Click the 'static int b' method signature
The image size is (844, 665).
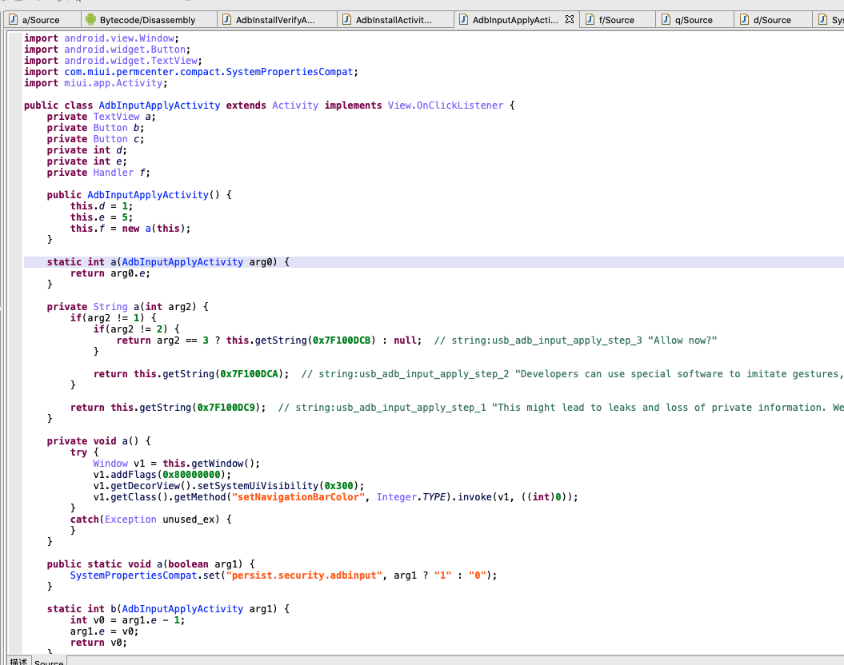pos(168,609)
